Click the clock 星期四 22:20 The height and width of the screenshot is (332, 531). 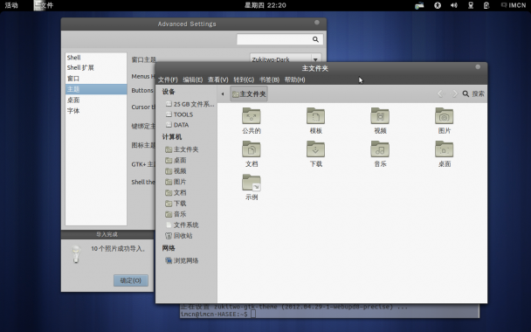coord(265,5)
